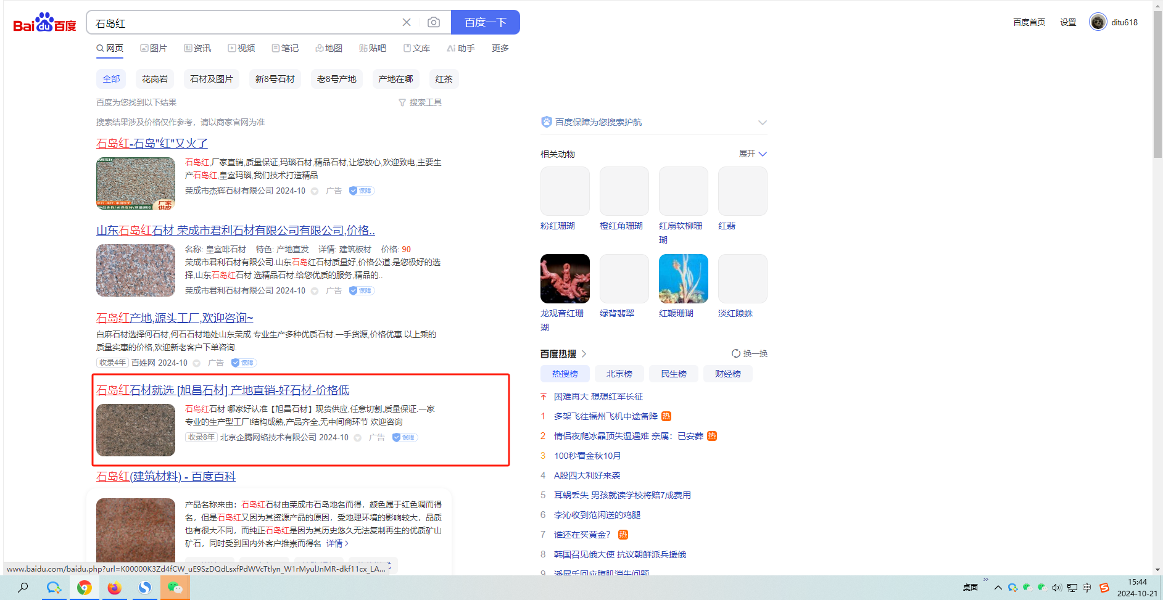Switch to the 地图 search tab

329,48
